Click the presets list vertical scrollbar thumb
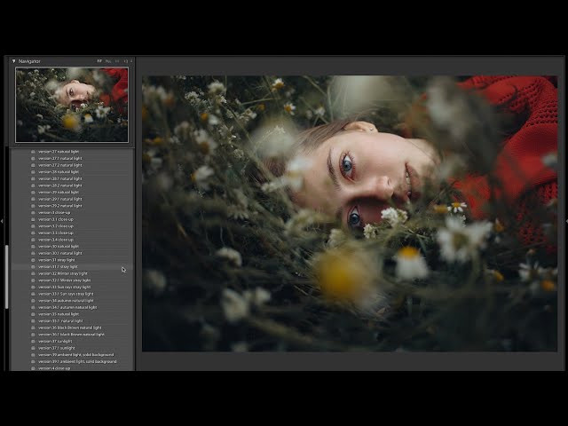Screen dimensions: 568x426 click(x=6, y=277)
